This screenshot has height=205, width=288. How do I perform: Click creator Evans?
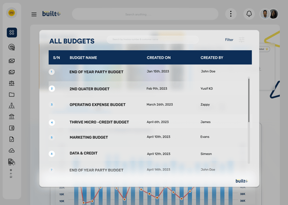[205, 137]
